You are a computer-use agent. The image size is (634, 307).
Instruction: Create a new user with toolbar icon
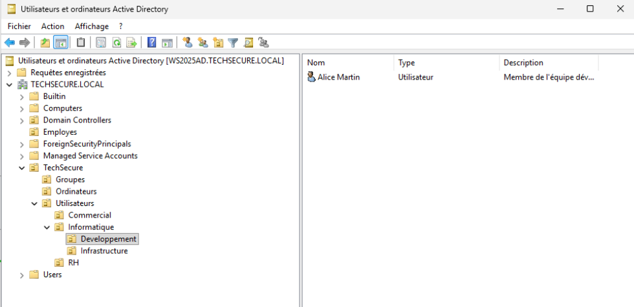click(187, 43)
